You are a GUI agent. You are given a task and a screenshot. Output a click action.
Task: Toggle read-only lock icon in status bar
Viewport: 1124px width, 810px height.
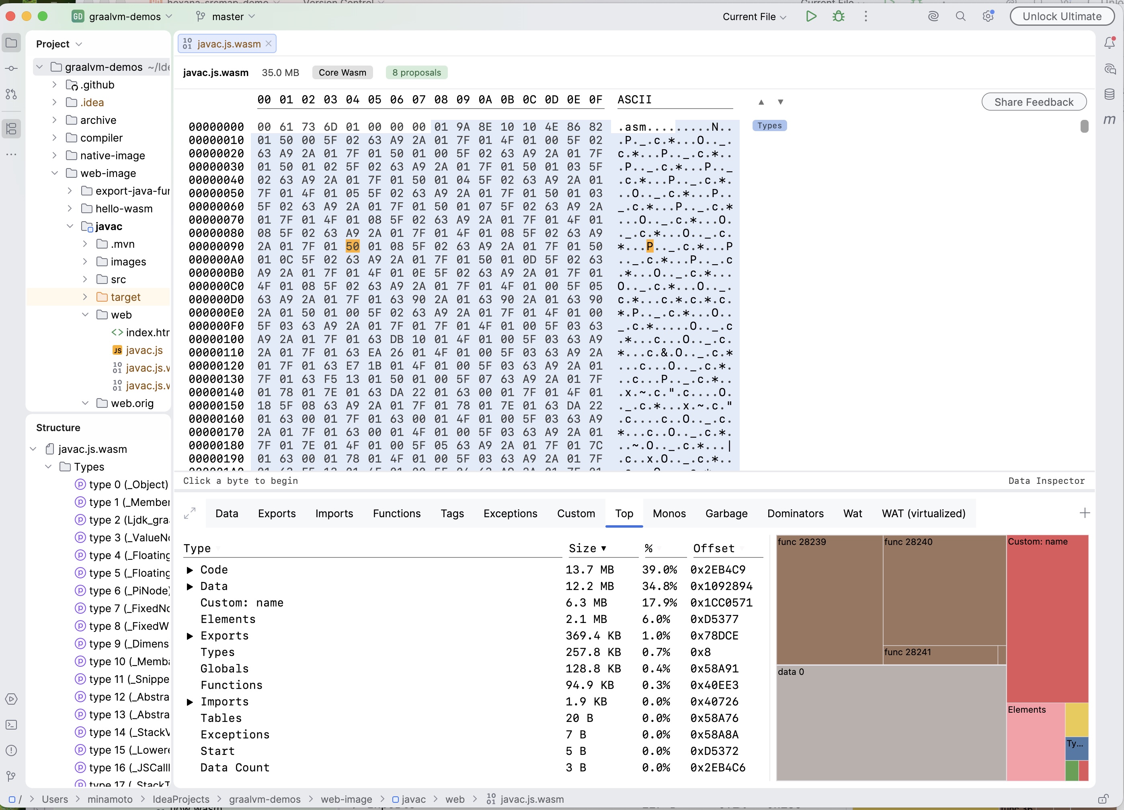click(1103, 799)
